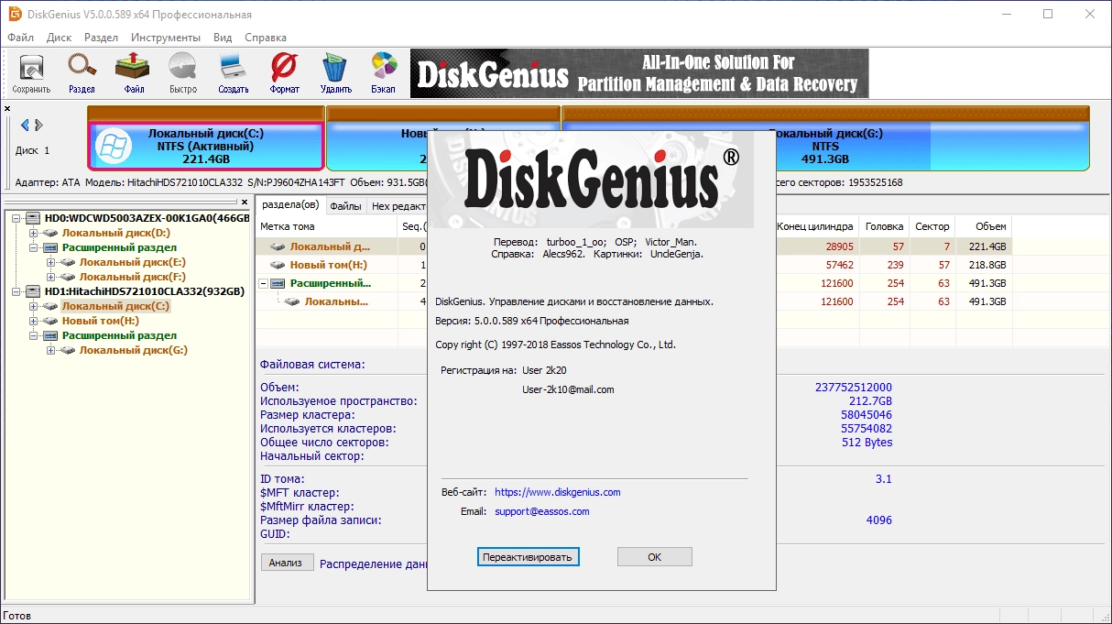Open the Раздел menu in menu bar
This screenshot has height=624, width=1112.
point(101,38)
